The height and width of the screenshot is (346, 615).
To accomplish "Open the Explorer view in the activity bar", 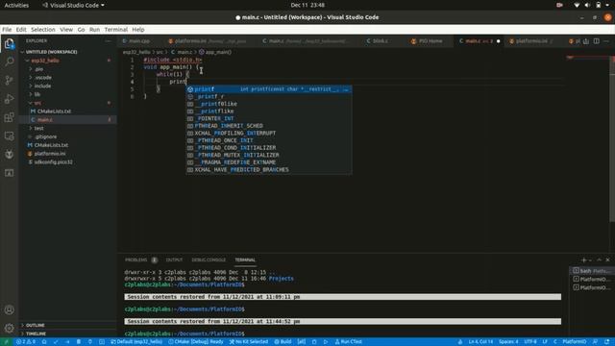I will (9, 43).
